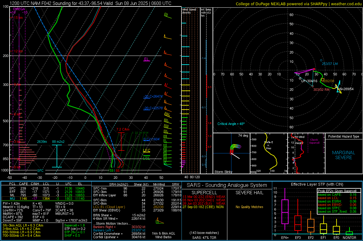Click the Inf. Temp. Adv. panel header

pos(206,13)
